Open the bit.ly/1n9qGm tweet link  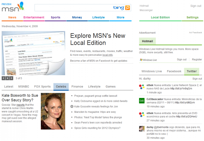pos(181,89)
